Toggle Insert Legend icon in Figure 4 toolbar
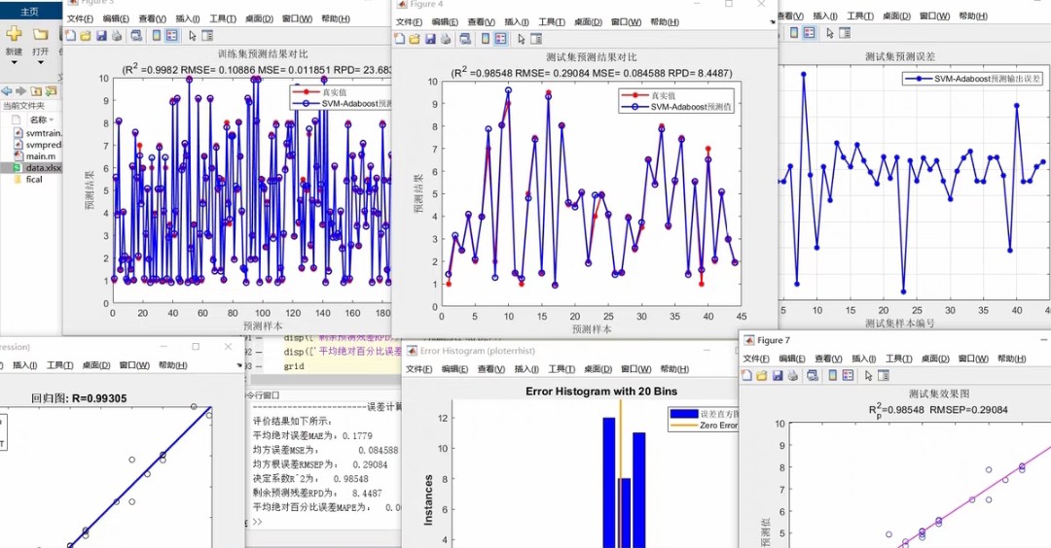 point(501,39)
